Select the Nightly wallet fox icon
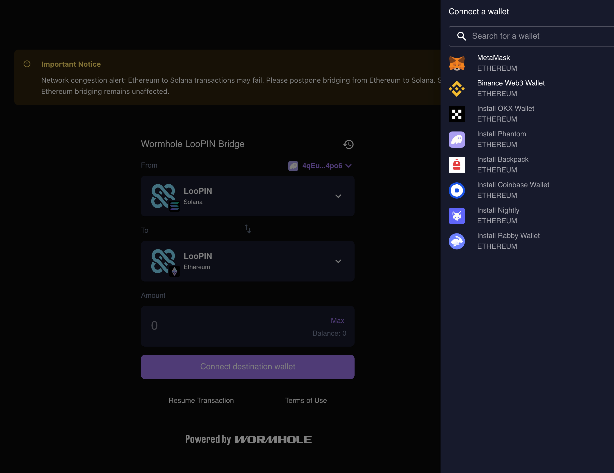614x473 pixels. click(457, 216)
